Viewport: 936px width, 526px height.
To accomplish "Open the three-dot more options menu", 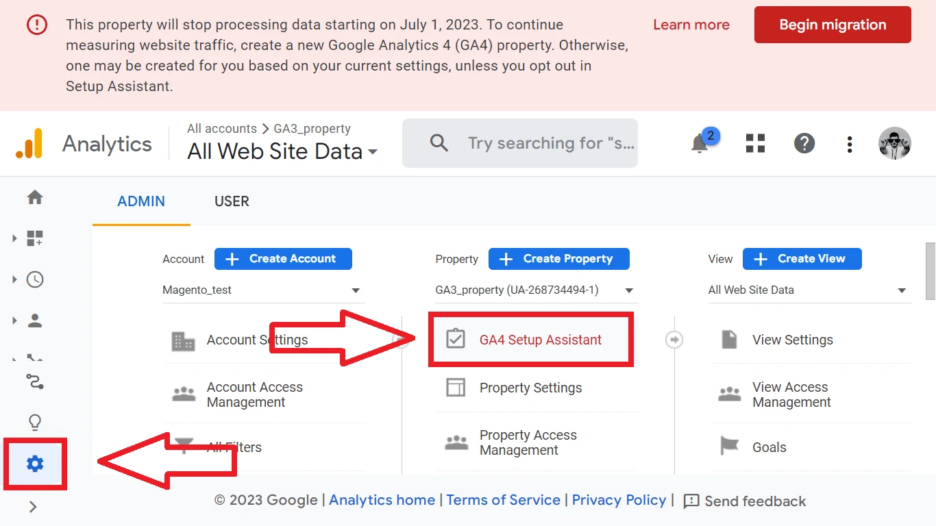I will pos(849,144).
